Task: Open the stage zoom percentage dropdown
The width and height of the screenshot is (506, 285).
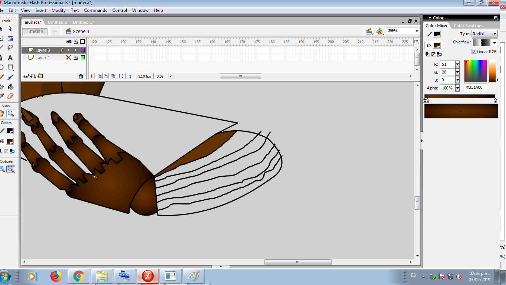Action: point(416,31)
